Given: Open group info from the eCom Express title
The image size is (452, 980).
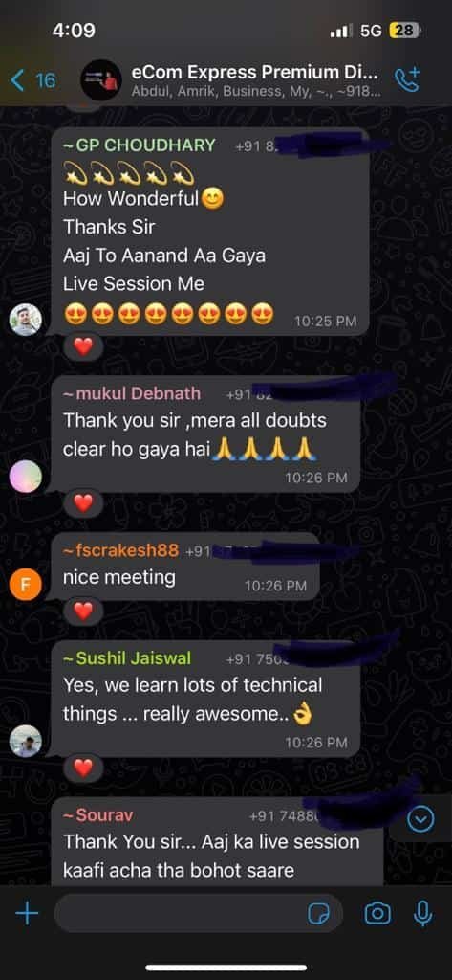Looking at the screenshot, I should coord(255,80).
